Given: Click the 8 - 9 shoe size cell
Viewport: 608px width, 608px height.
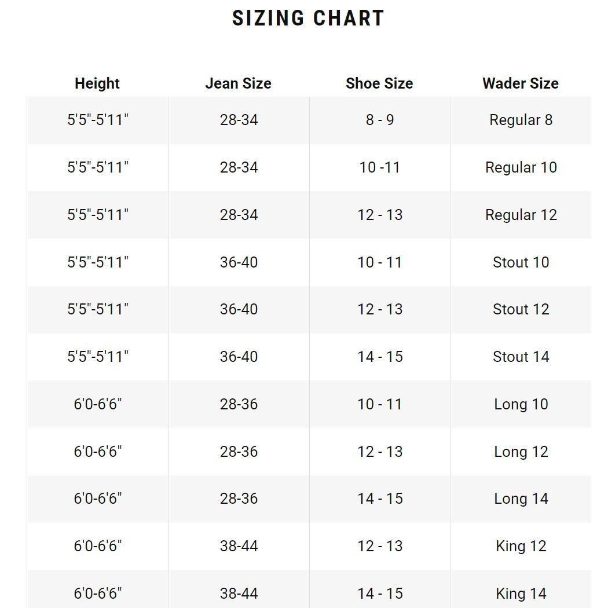Looking at the screenshot, I should coord(380,120).
